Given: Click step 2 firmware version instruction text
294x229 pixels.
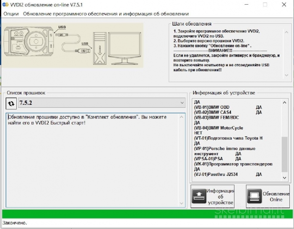Looking at the screenshot, I should pos(209,41).
